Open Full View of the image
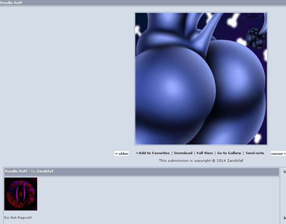Screen dimensions: 286x224 [x=204, y=153]
